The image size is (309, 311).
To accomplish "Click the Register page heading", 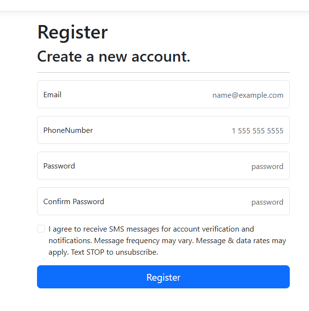I will click(x=73, y=32).
